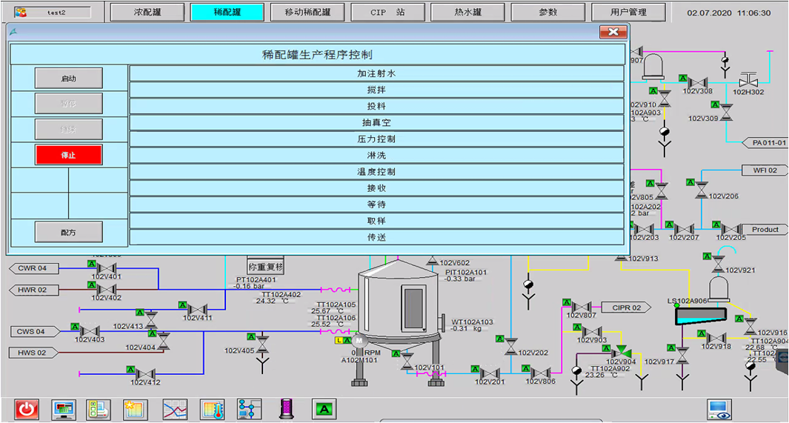789x423 pixels.
Task: Toggle auto mode indicator beside valve 102V411
Action: 182,304
